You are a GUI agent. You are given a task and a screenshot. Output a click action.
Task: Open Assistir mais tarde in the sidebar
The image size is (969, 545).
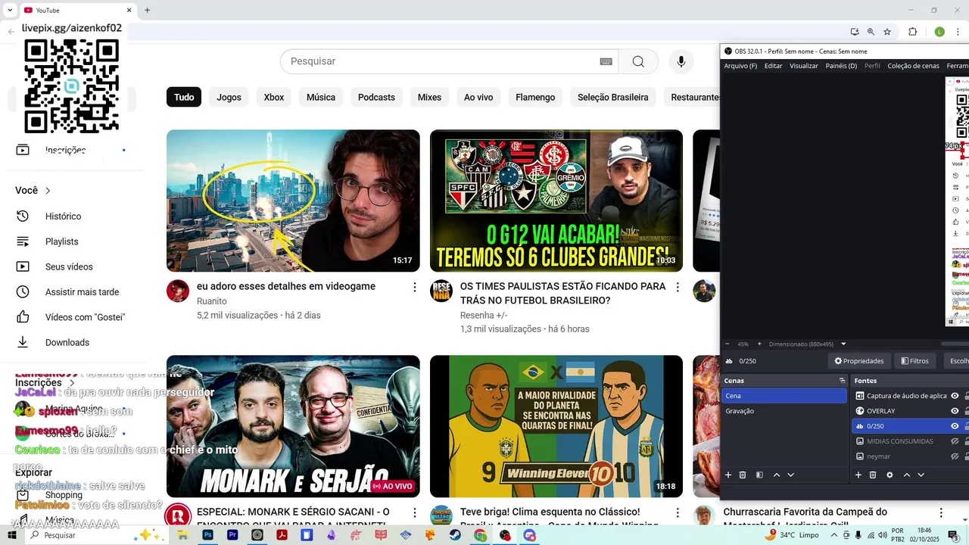(82, 292)
